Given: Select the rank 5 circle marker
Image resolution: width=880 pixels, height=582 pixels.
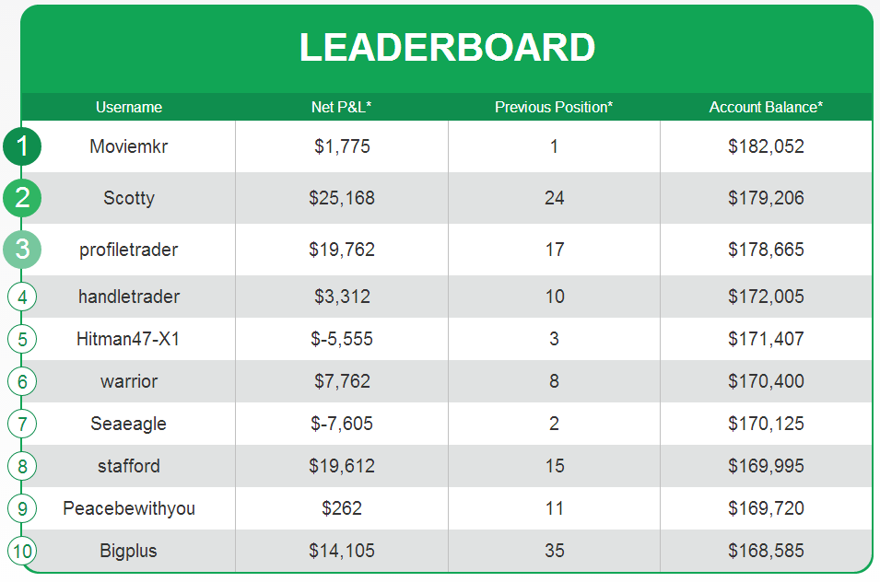Looking at the screenshot, I should click(x=22, y=339).
